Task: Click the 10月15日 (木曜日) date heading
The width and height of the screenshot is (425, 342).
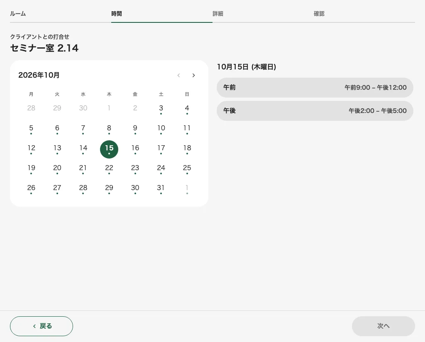Action: (247, 67)
